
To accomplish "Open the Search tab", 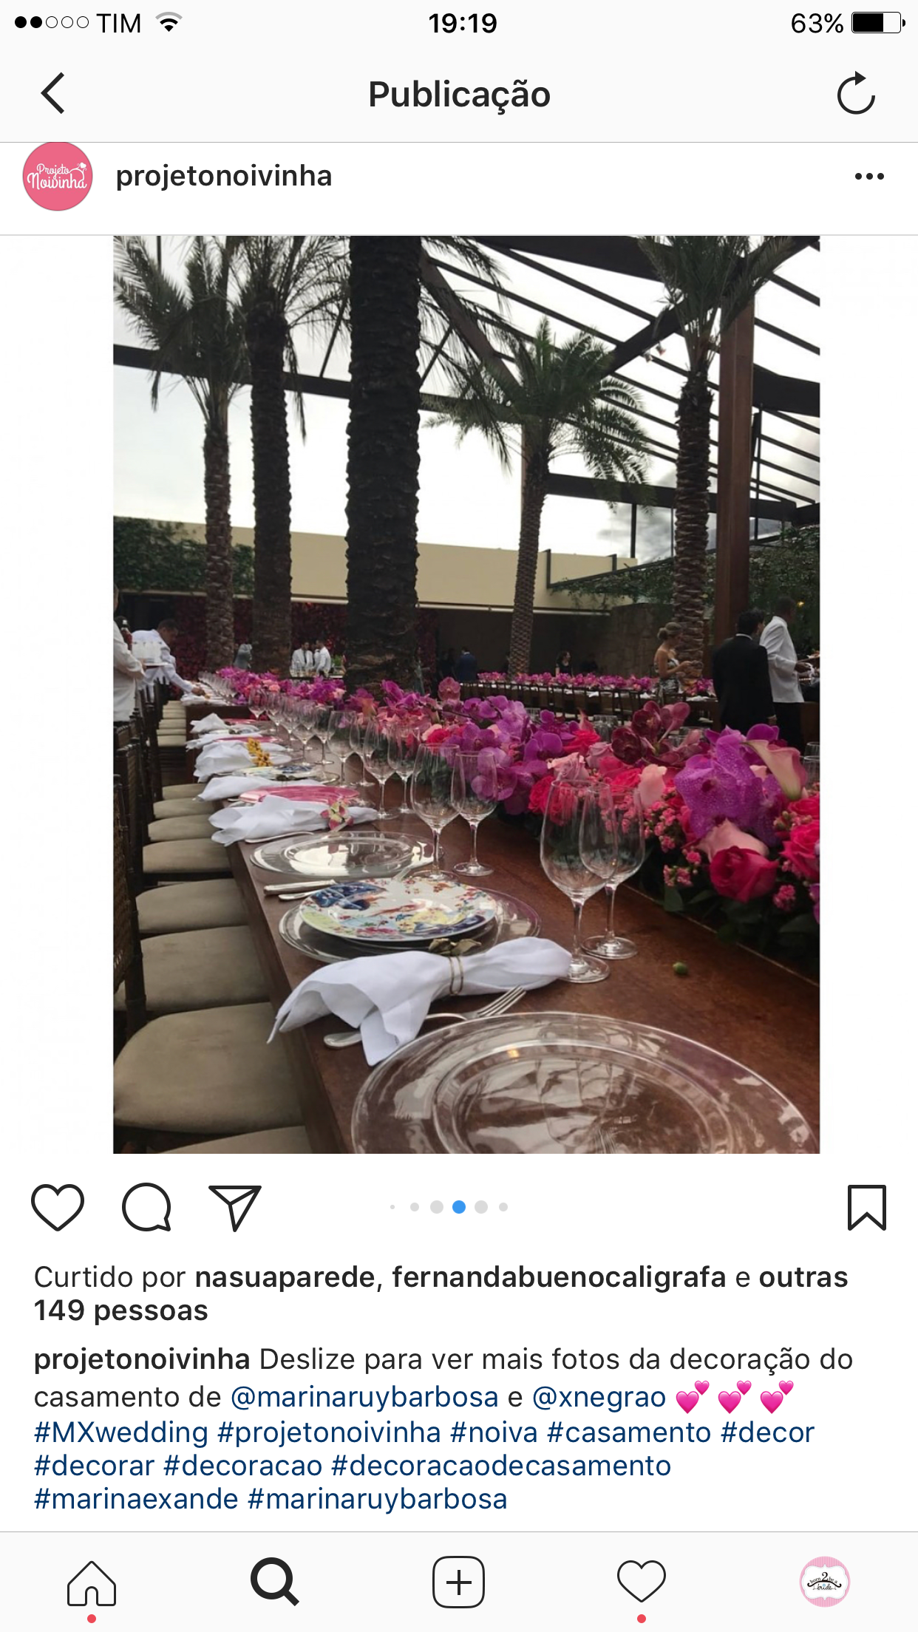I will pos(275,1582).
